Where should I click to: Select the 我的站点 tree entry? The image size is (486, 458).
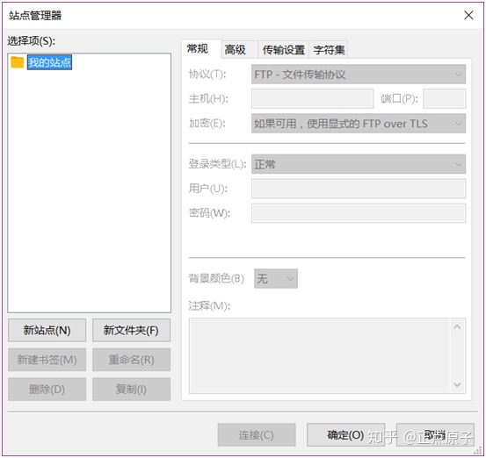tap(49, 62)
